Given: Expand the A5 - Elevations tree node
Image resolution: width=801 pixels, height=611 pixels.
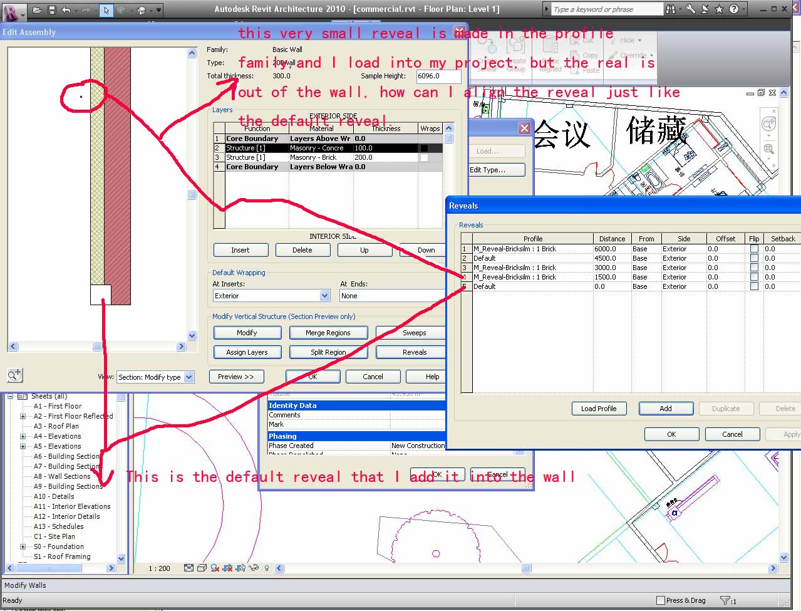Looking at the screenshot, I should click(23, 446).
